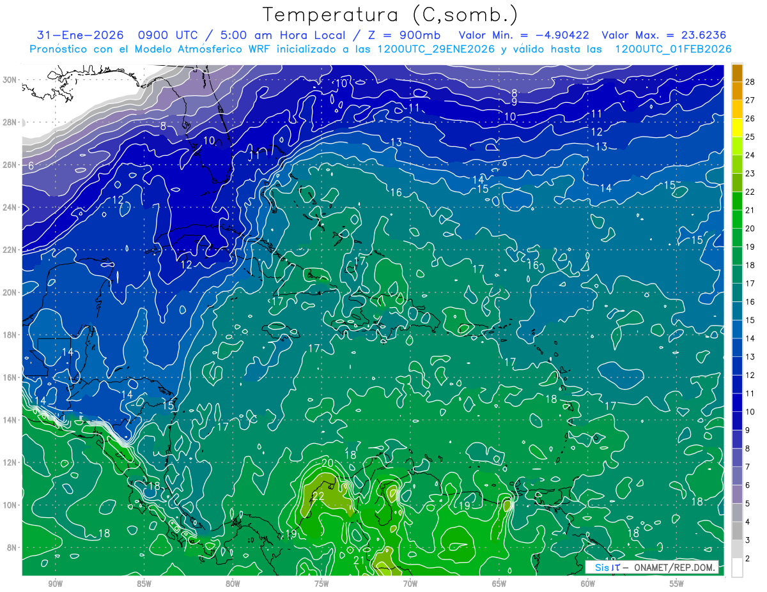Screen dimensions: 767x592
Task: Click the white bottom segment of color scale
Action: (x=737, y=568)
